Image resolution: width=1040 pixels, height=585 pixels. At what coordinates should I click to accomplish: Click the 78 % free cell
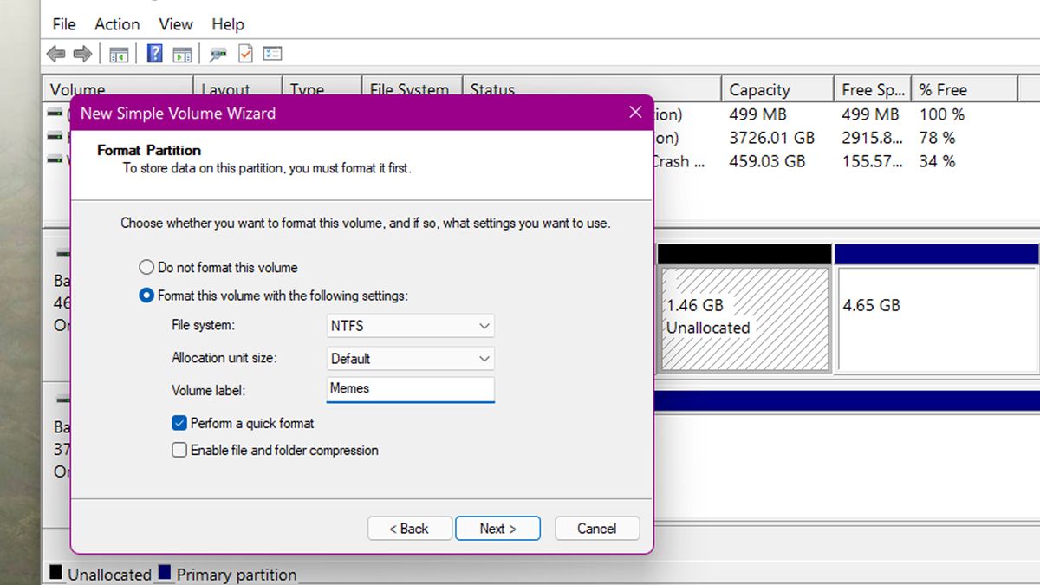937,138
